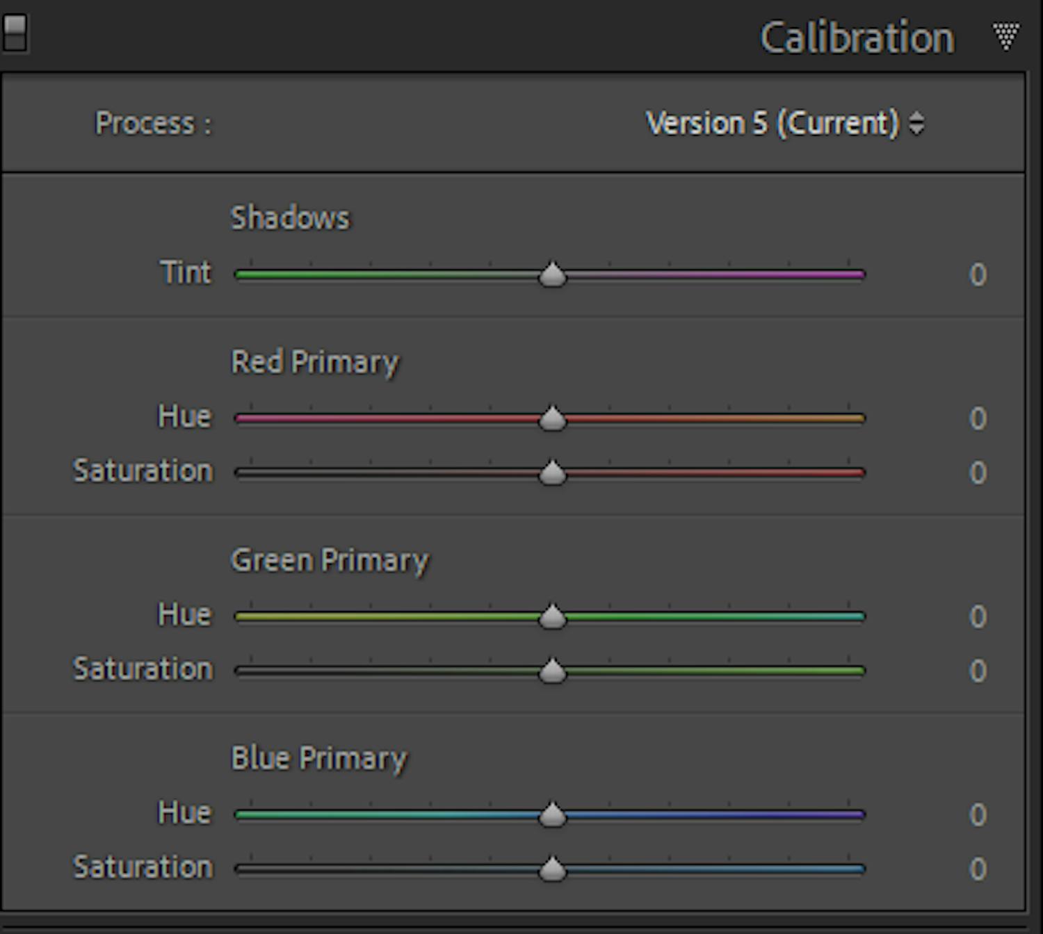
Task: Click the Green Primary Saturation slider handle
Action: [x=553, y=671]
